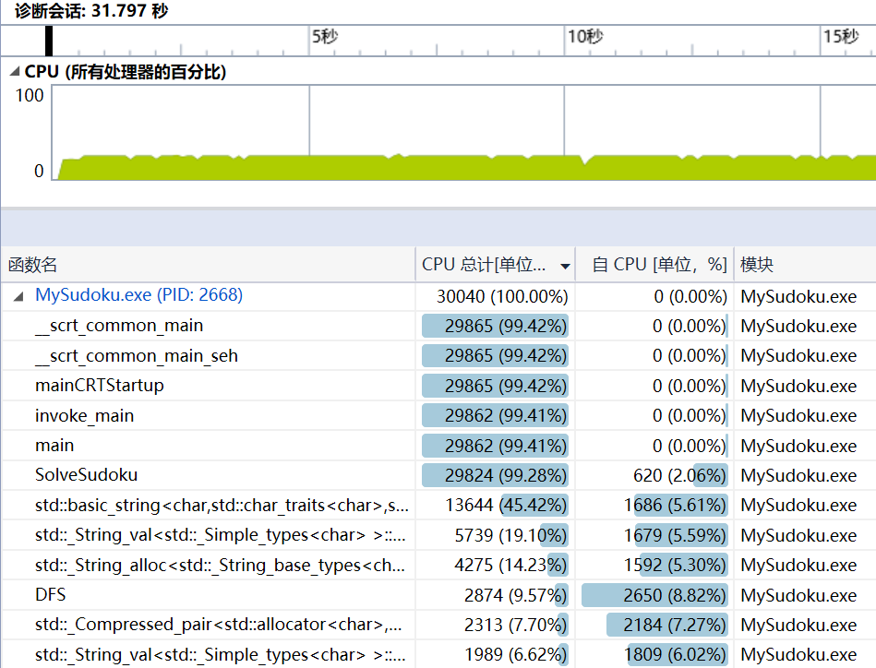Collapse the CPU graph section triangle
The image size is (876, 668).
[14, 72]
